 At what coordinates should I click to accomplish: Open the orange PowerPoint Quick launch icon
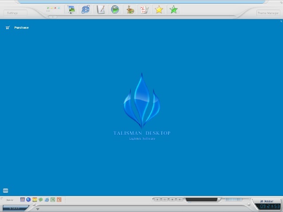59,200
